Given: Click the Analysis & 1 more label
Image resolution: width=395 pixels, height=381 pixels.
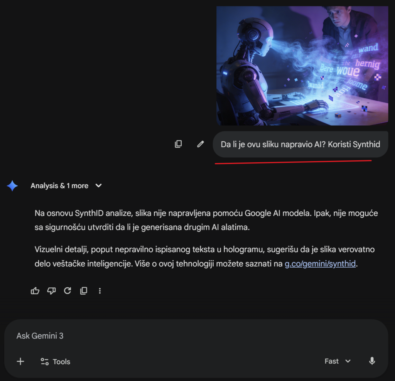Looking at the screenshot, I should tap(59, 185).
